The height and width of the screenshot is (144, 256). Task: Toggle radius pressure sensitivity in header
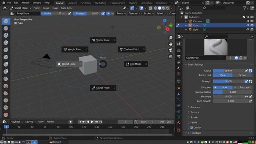70,14
